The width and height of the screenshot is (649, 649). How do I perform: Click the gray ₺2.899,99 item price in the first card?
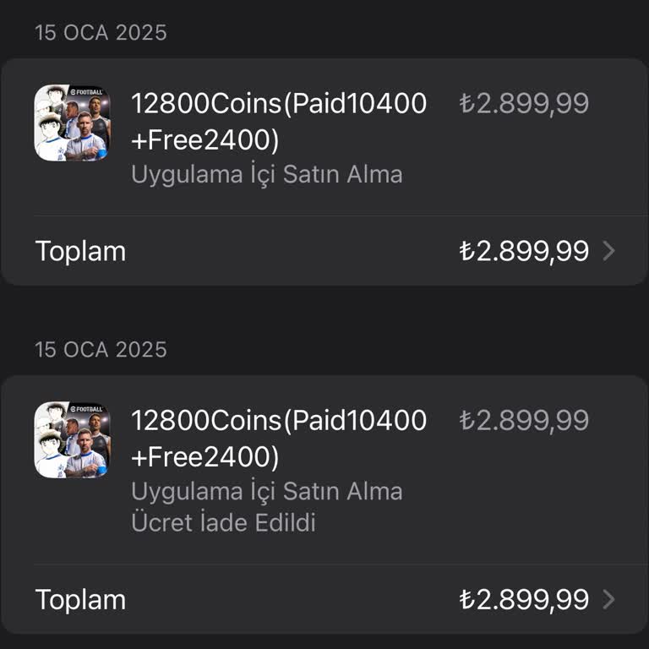point(524,104)
